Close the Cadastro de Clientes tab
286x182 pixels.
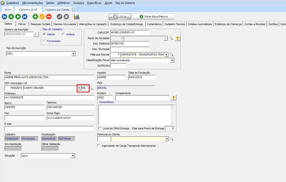pyautogui.click(x=74, y=10)
